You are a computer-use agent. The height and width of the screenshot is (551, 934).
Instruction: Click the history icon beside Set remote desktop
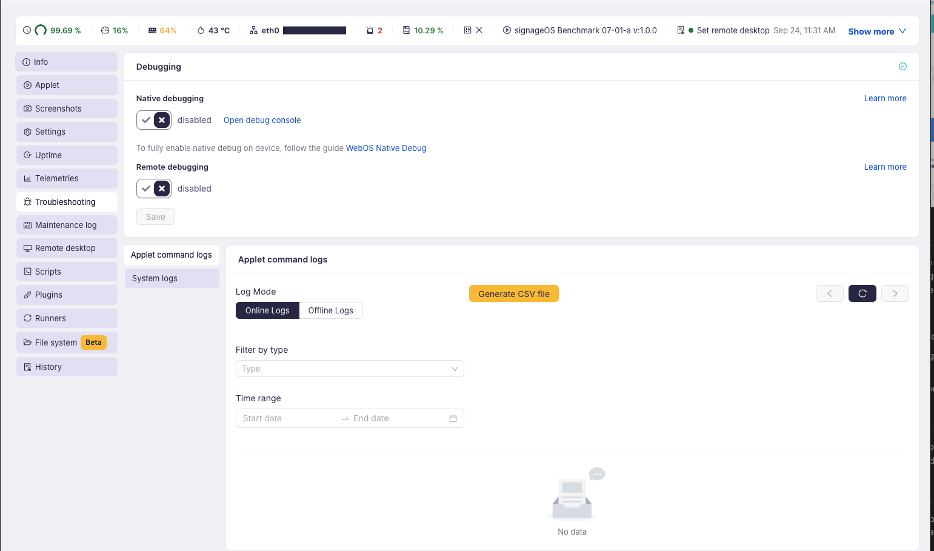[x=681, y=30]
